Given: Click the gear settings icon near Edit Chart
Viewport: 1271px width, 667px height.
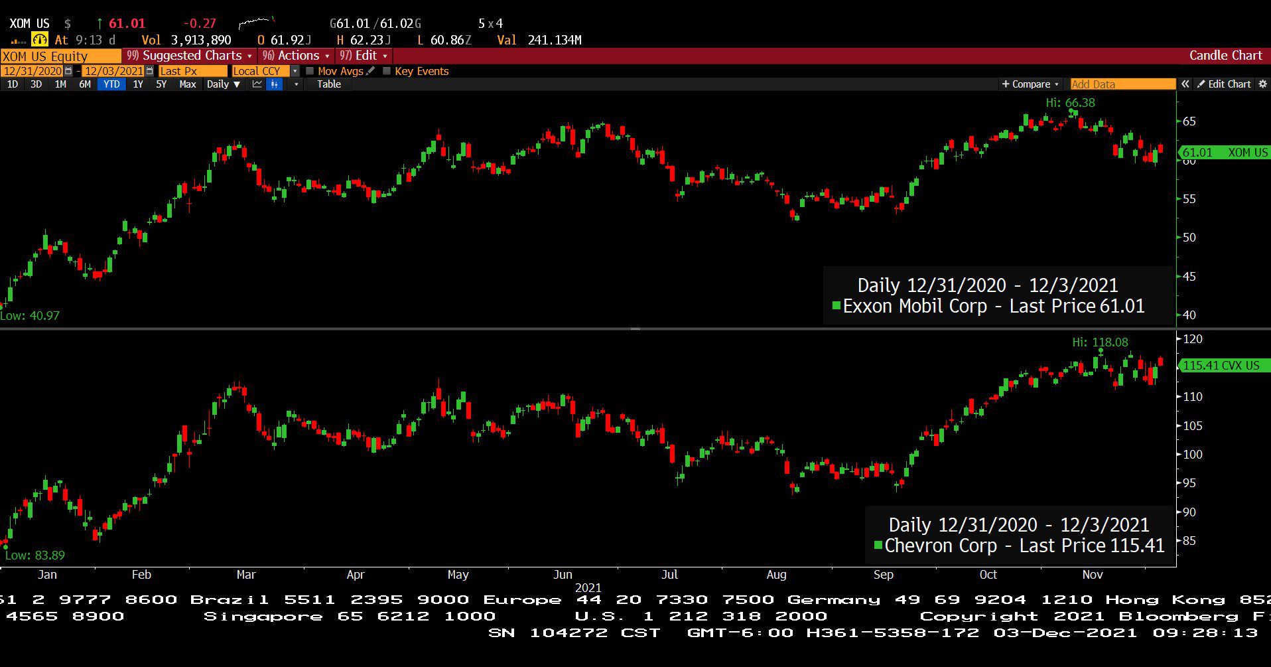Looking at the screenshot, I should pos(1262,84).
